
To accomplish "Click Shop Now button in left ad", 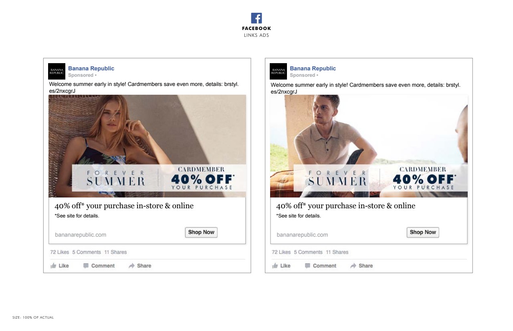I will click(x=201, y=232).
